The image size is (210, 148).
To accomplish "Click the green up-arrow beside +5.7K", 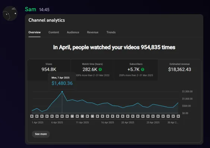I will click(x=143, y=69).
